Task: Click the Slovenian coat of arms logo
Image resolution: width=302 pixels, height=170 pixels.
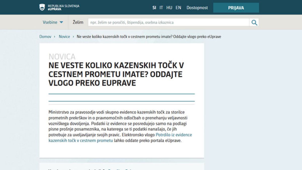Action: tap(42, 7)
